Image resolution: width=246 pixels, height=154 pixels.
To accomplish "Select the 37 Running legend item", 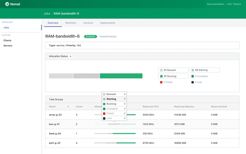I will [173, 76].
